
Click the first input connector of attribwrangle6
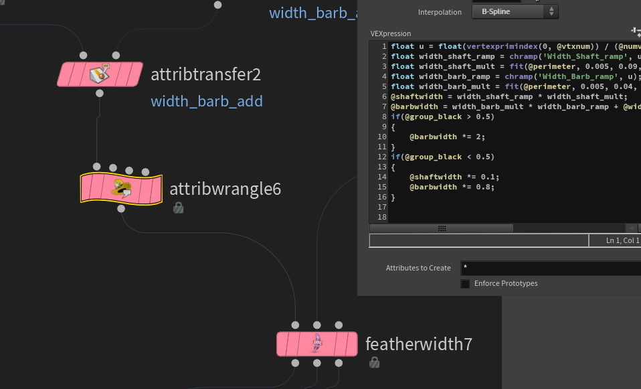coord(97,167)
